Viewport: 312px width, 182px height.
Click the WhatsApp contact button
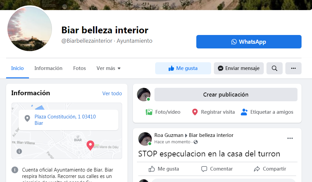point(249,42)
